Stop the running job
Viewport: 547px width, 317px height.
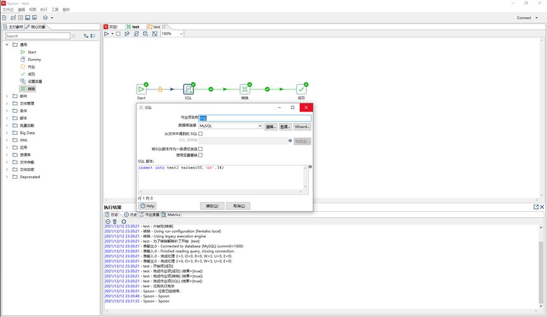coord(118,34)
